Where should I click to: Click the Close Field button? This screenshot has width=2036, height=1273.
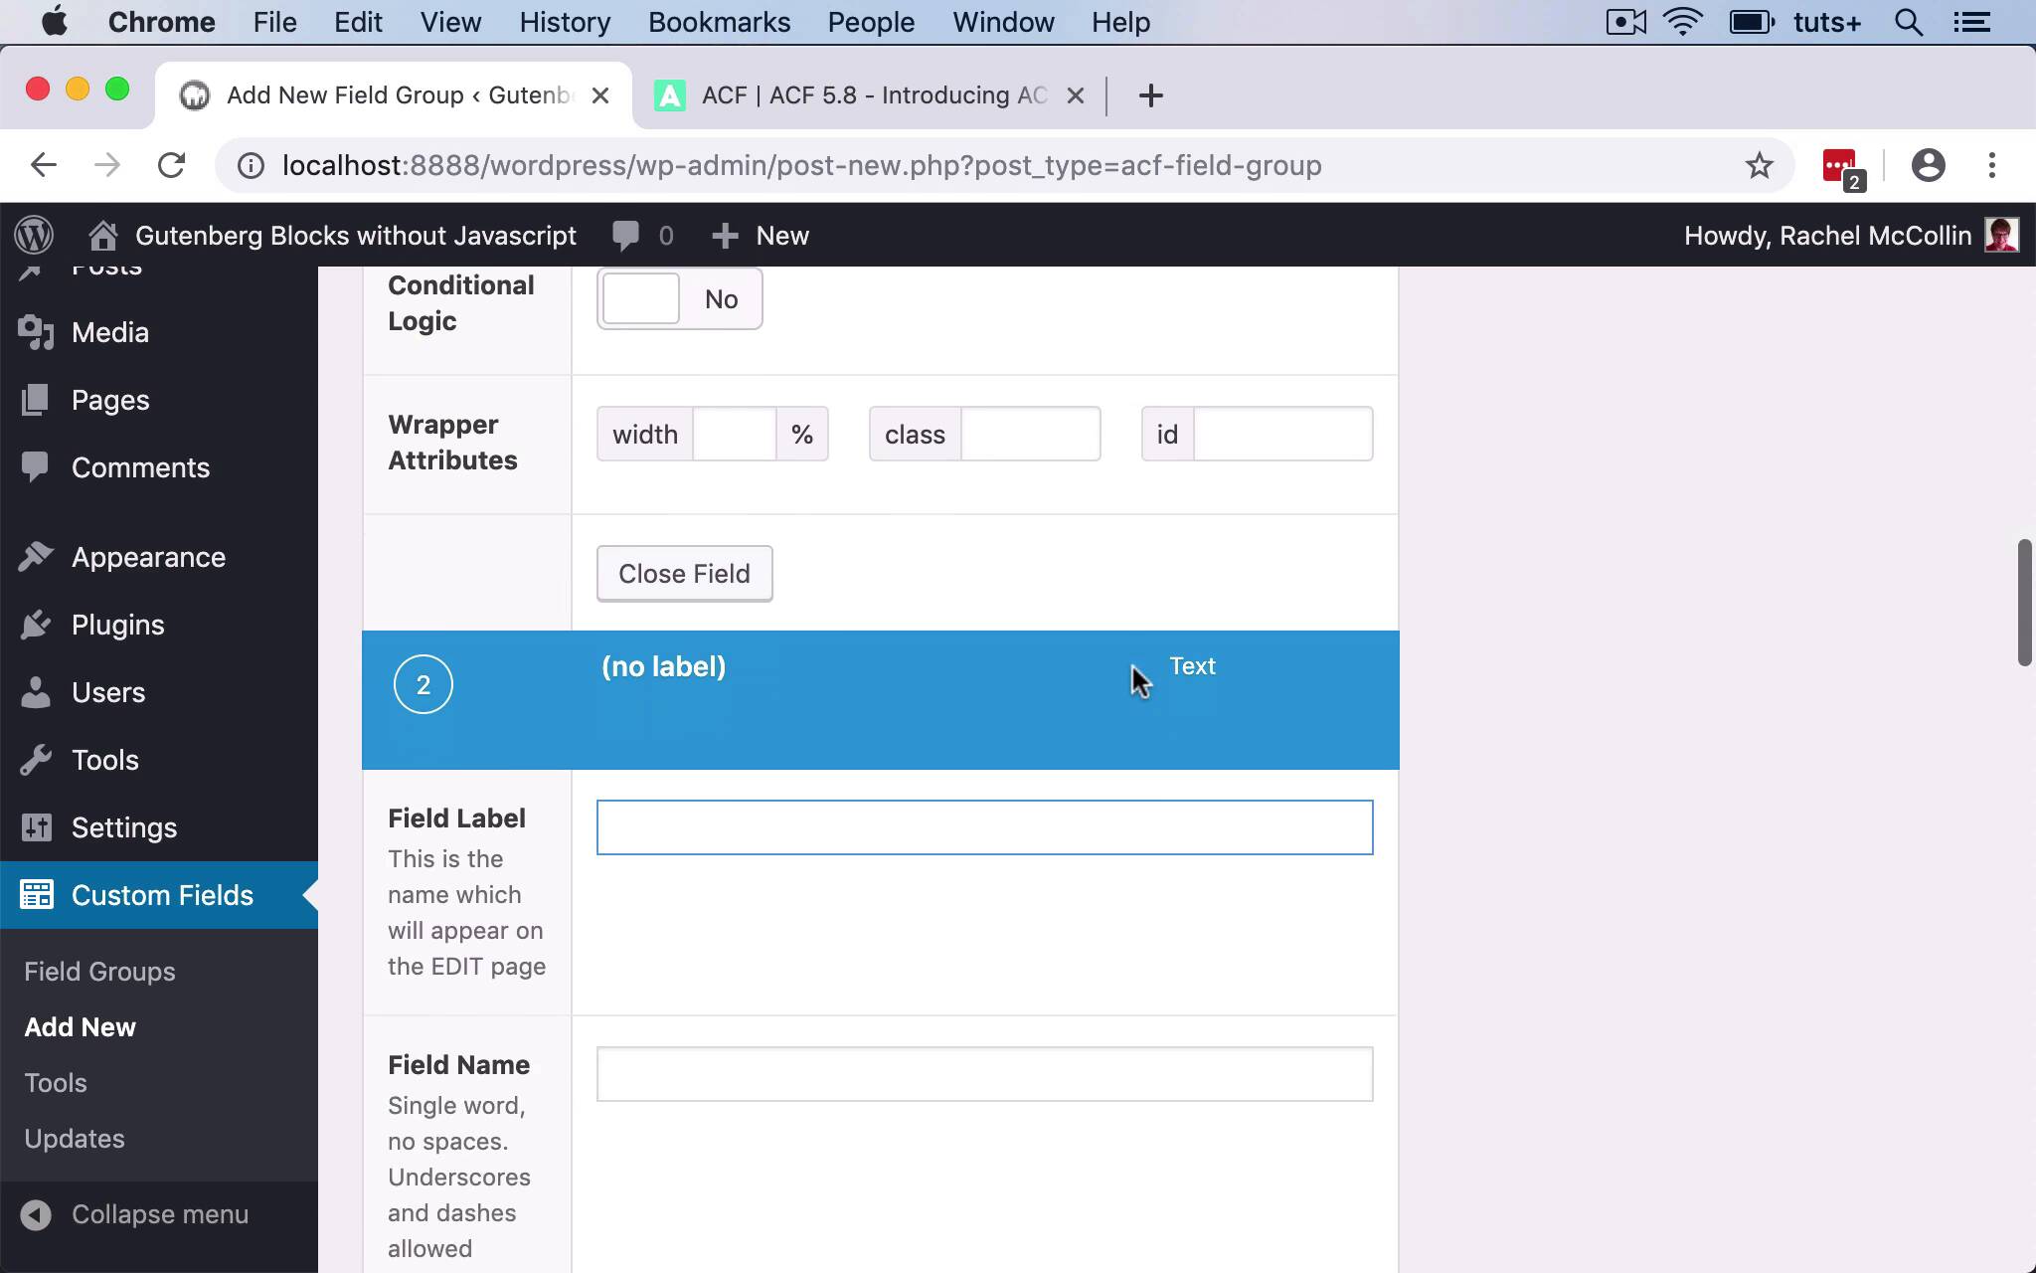tap(684, 574)
